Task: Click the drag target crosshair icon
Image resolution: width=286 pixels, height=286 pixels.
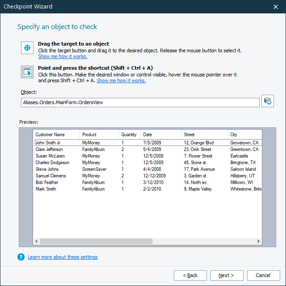Action: point(27,48)
